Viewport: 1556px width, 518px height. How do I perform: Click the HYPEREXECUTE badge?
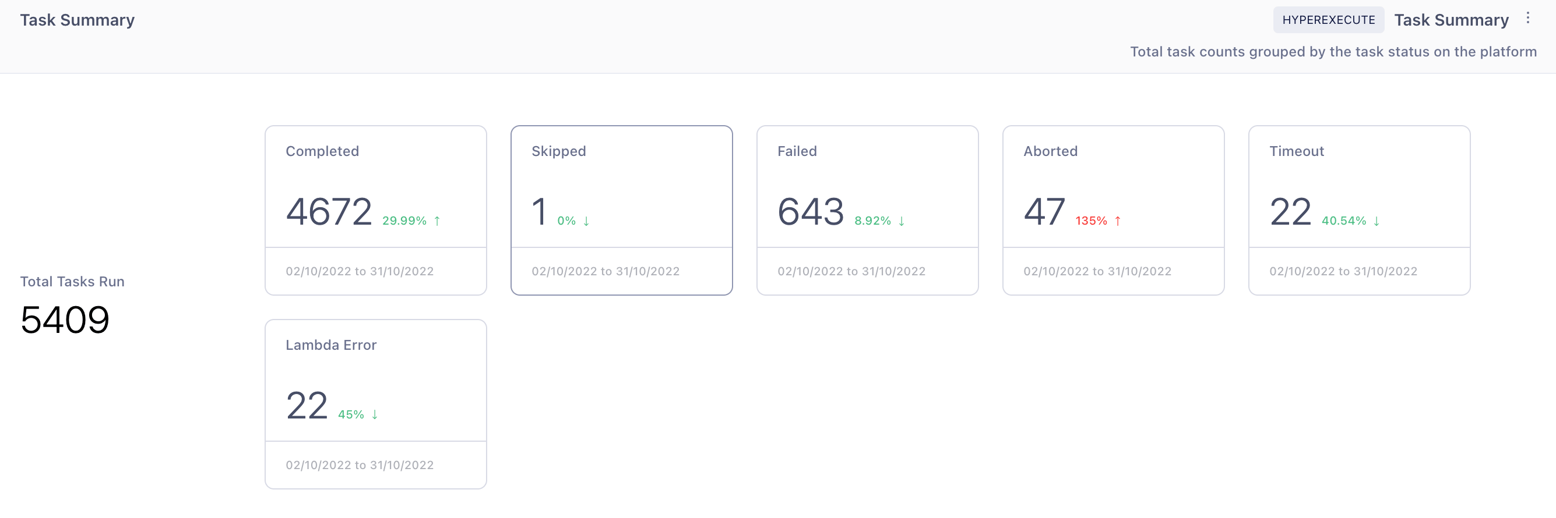pos(1328,20)
